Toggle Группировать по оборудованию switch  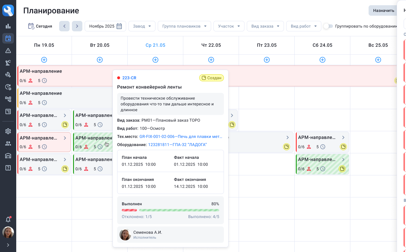point(328,26)
